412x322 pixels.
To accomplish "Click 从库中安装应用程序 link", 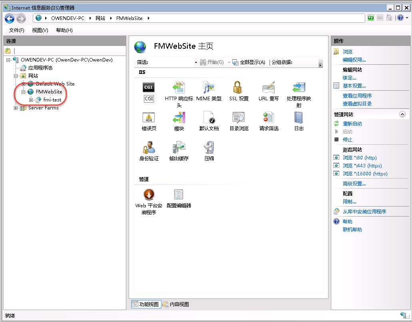I will pos(364,212).
